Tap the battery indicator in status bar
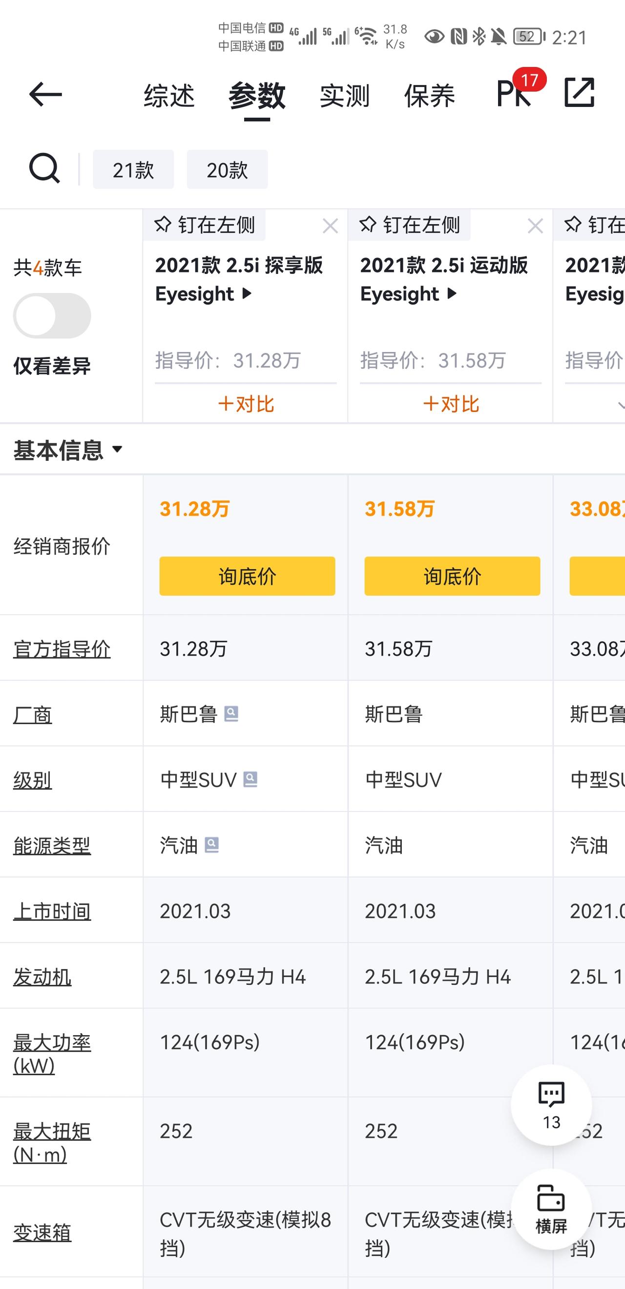This screenshot has width=625, height=1289. click(x=528, y=37)
